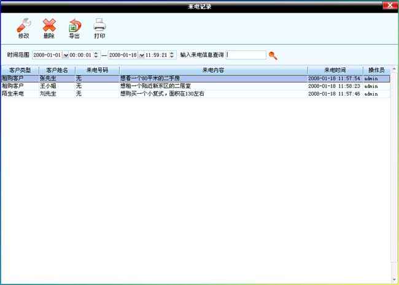Screen dimensions: 399x285
Task: Click the 删除 (delete) red X icon
Action: [49, 26]
